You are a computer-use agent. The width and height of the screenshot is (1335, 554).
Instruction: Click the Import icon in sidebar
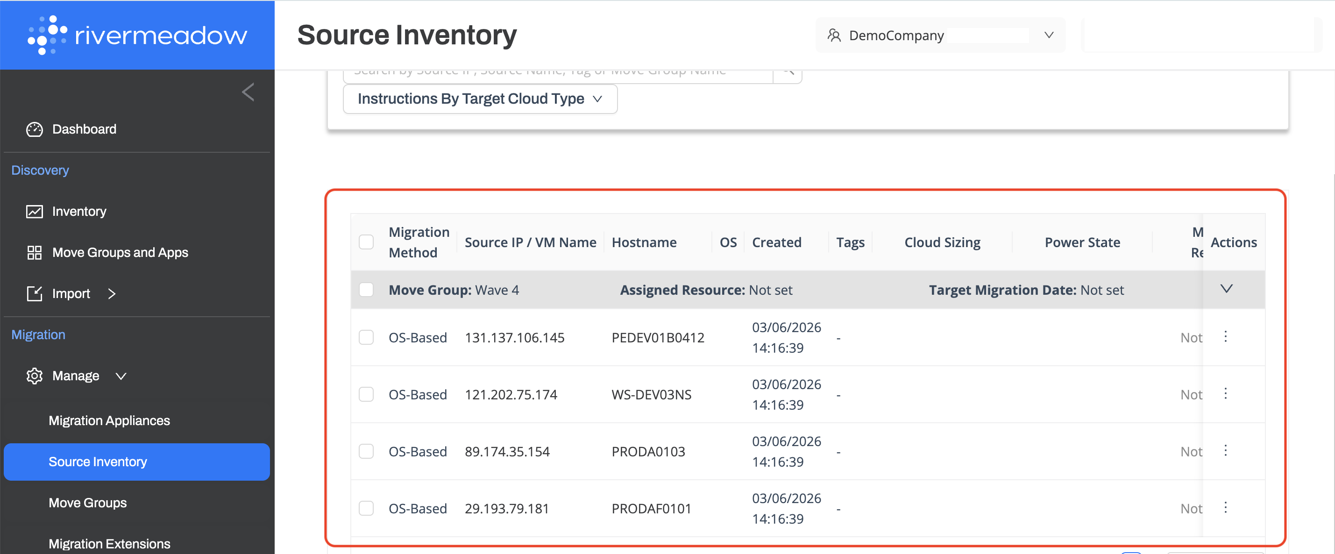point(34,293)
